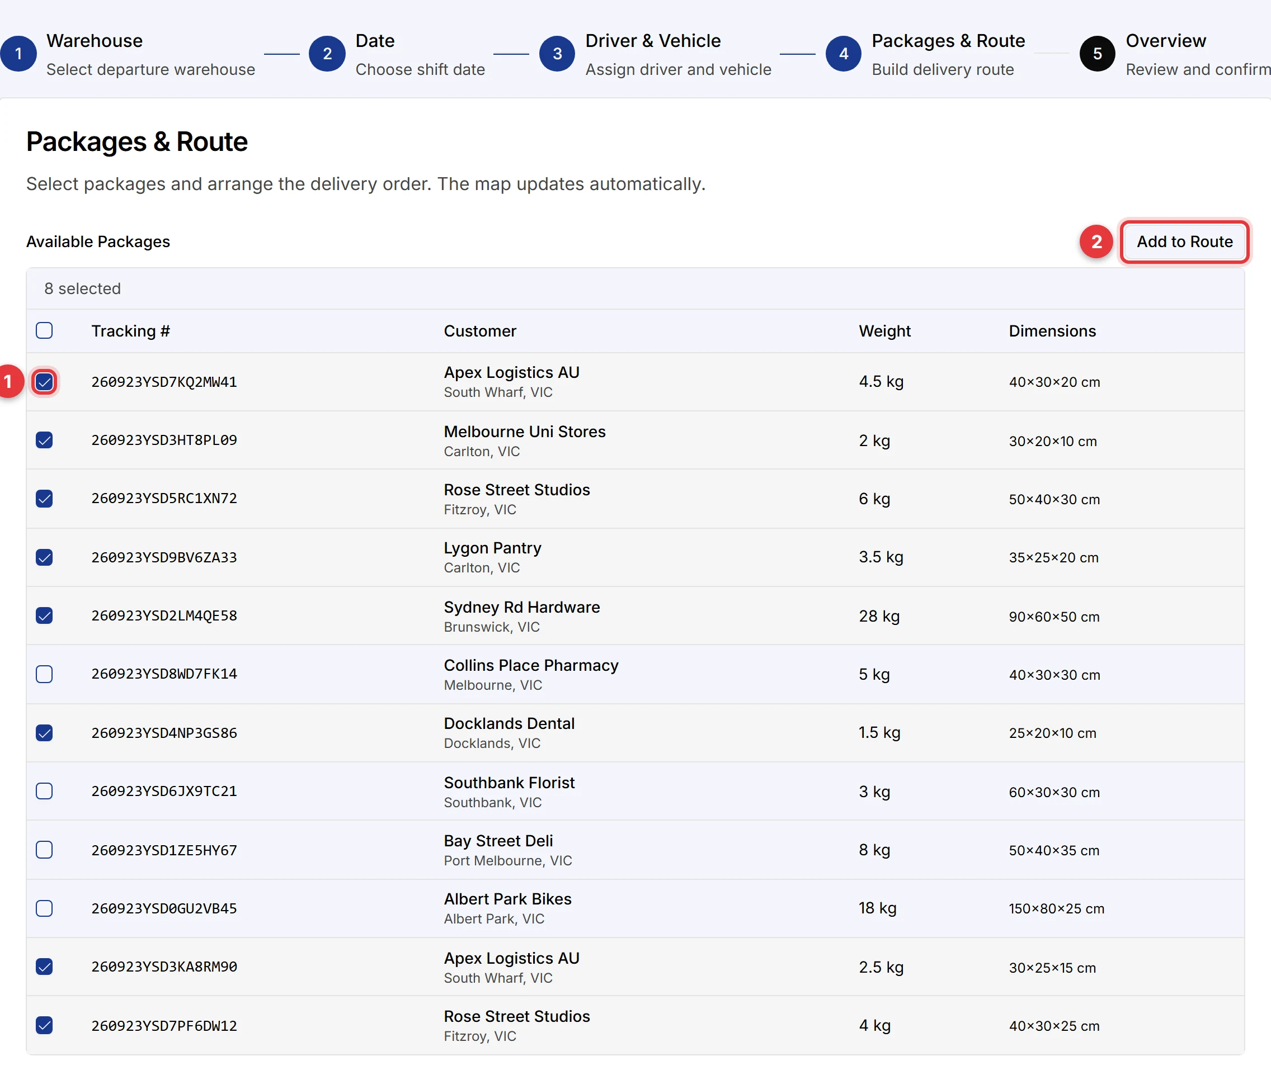Click tracking number 260923YSD3HT8PL09
Image resolution: width=1271 pixels, height=1080 pixels.
[164, 440]
